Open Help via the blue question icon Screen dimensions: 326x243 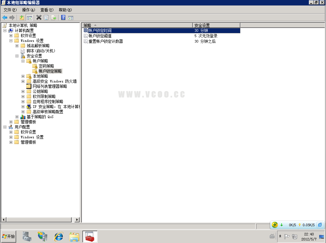coord(63,17)
